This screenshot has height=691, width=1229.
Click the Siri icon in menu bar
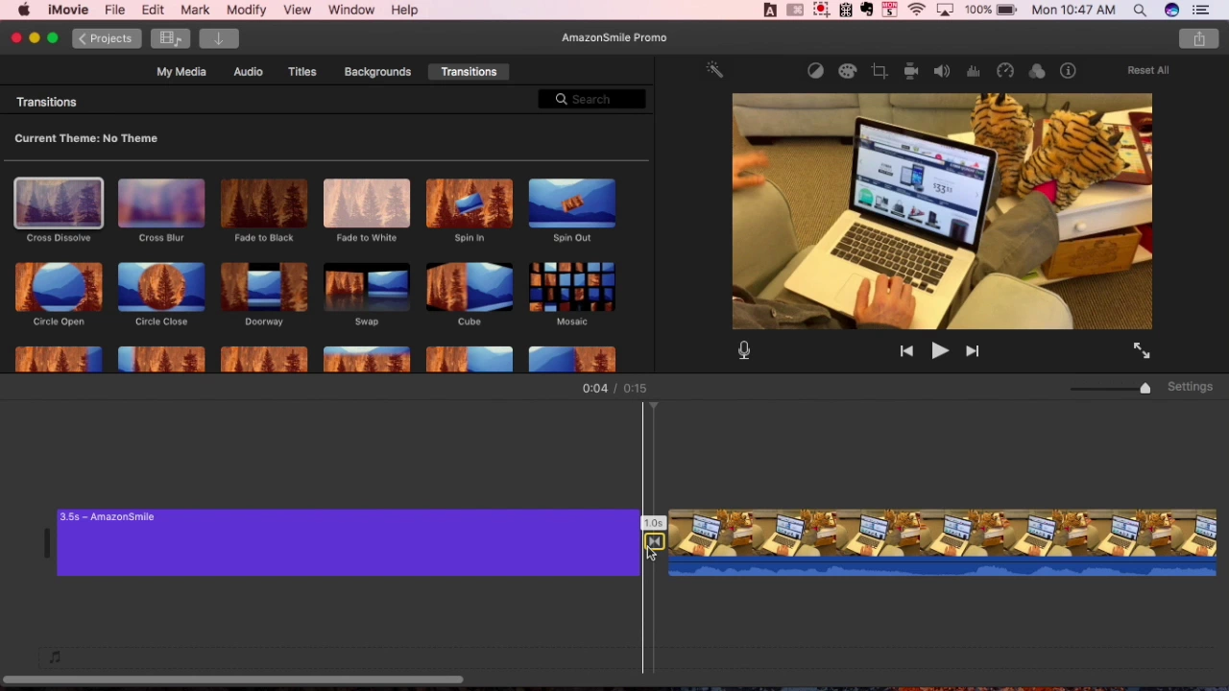1171,10
